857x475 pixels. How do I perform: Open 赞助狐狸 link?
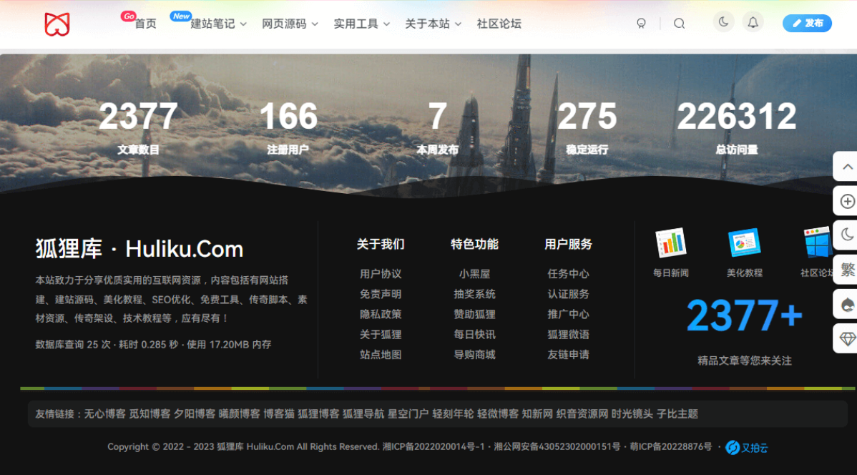474,314
